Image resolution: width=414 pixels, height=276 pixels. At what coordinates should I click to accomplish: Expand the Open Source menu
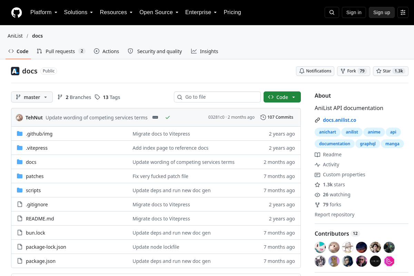point(159,12)
